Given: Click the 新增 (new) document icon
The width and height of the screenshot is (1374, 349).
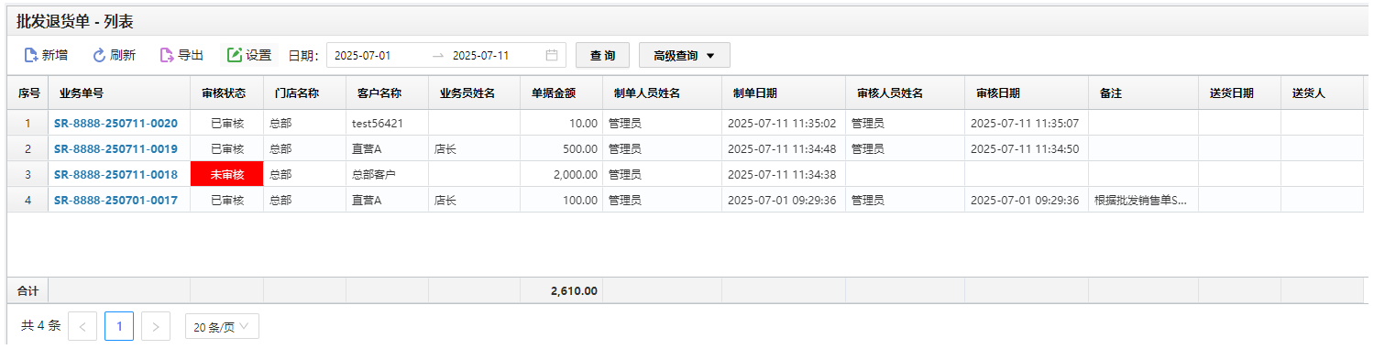Looking at the screenshot, I should pos(30,55).
